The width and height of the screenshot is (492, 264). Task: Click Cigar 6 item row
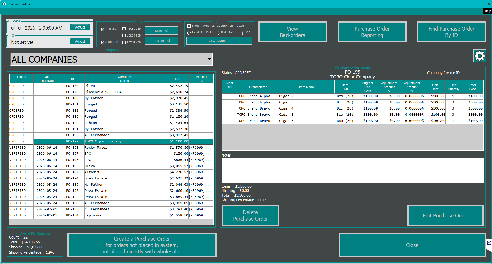point(352,121)
